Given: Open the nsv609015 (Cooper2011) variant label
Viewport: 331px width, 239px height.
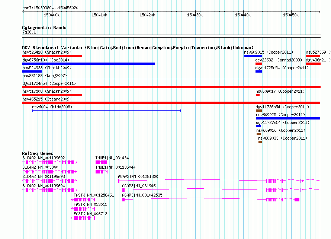Looking at the screenshot, I should click(269, 52).
